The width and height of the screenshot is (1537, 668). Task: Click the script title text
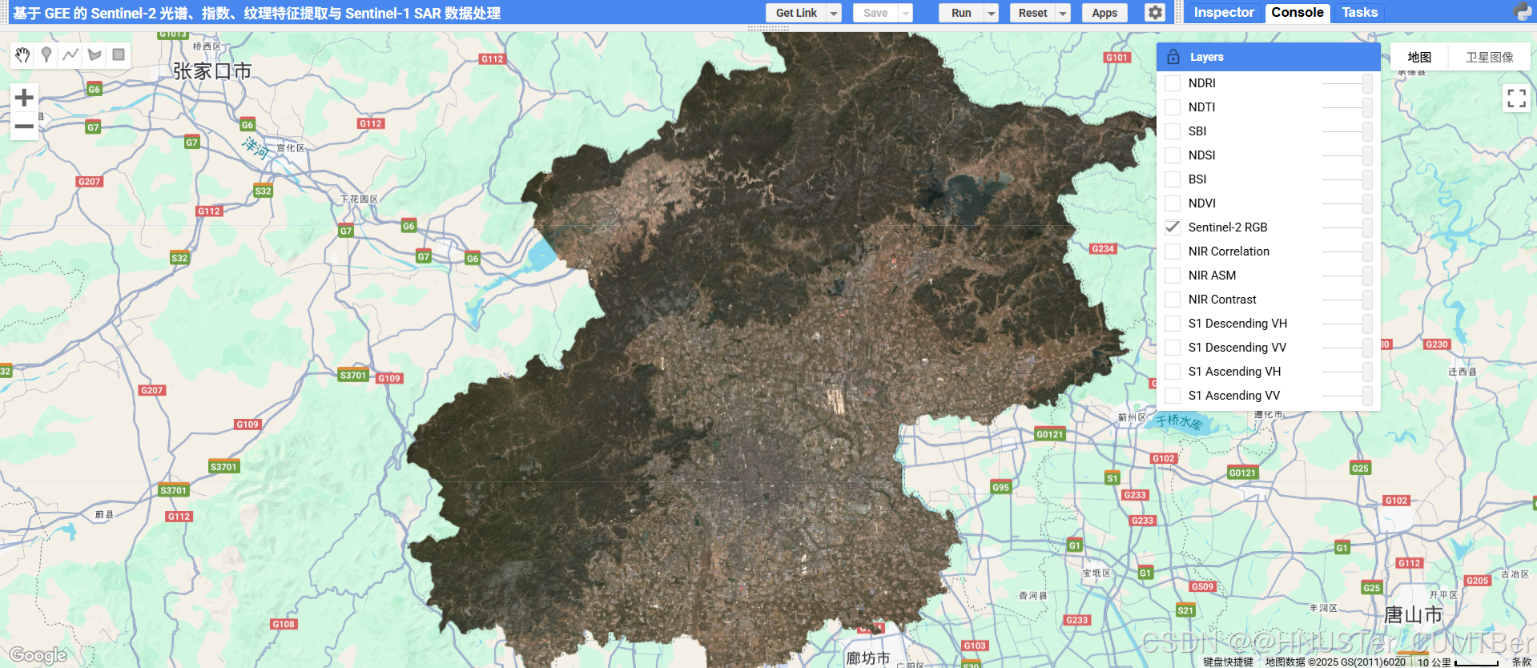pyautogui.click(x=256, y=13)
